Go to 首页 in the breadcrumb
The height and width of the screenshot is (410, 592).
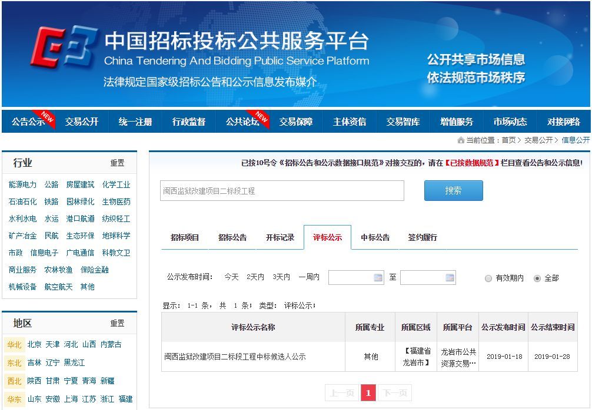(508, 140)
